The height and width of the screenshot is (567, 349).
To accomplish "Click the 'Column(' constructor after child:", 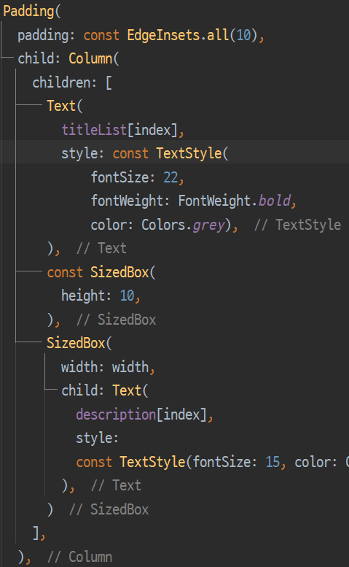I will tap(94, 58).
